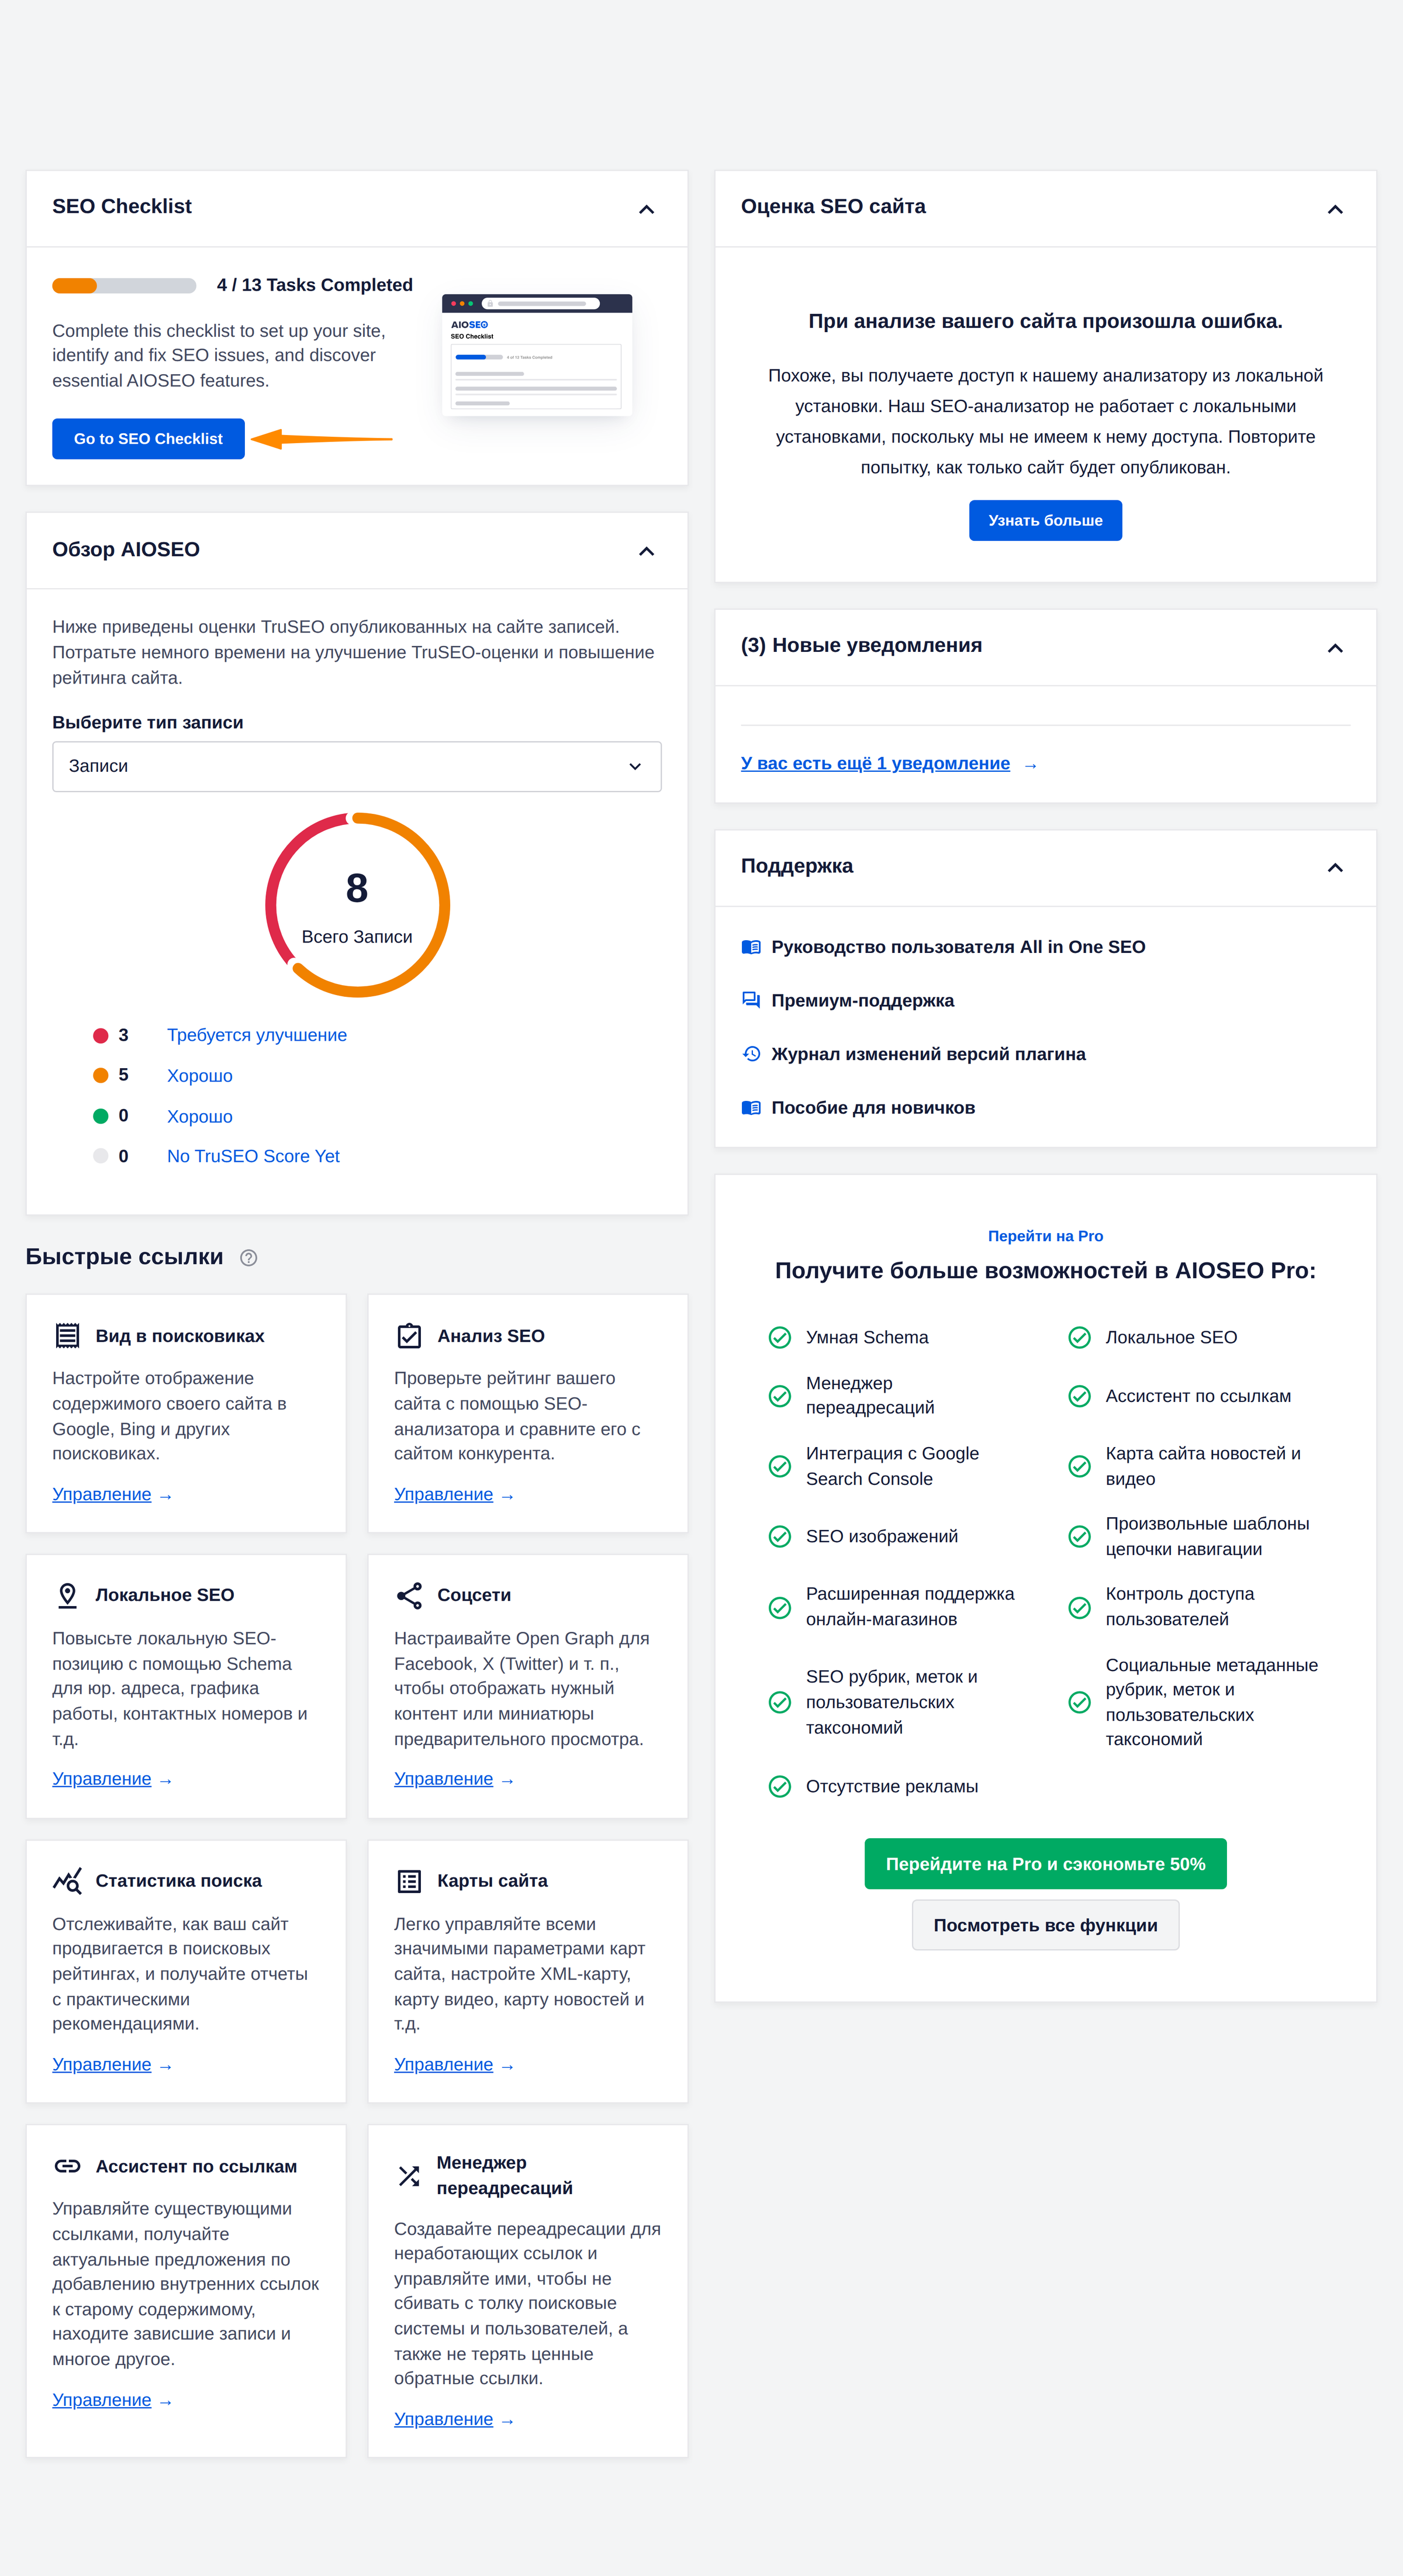
Task: Click the green dot next to Хорошо
Action: tap(100, 1116)
